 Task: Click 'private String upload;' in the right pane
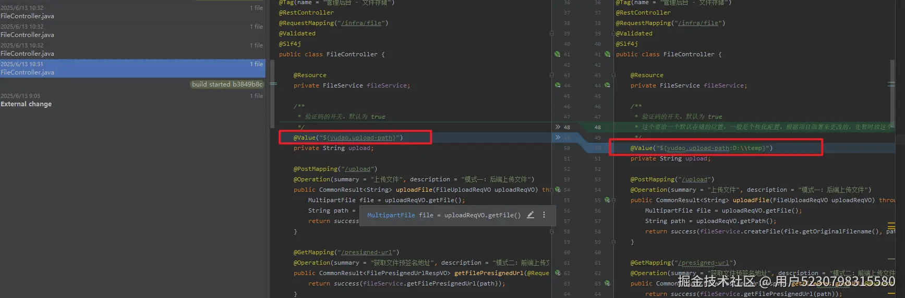click(670, 158)
